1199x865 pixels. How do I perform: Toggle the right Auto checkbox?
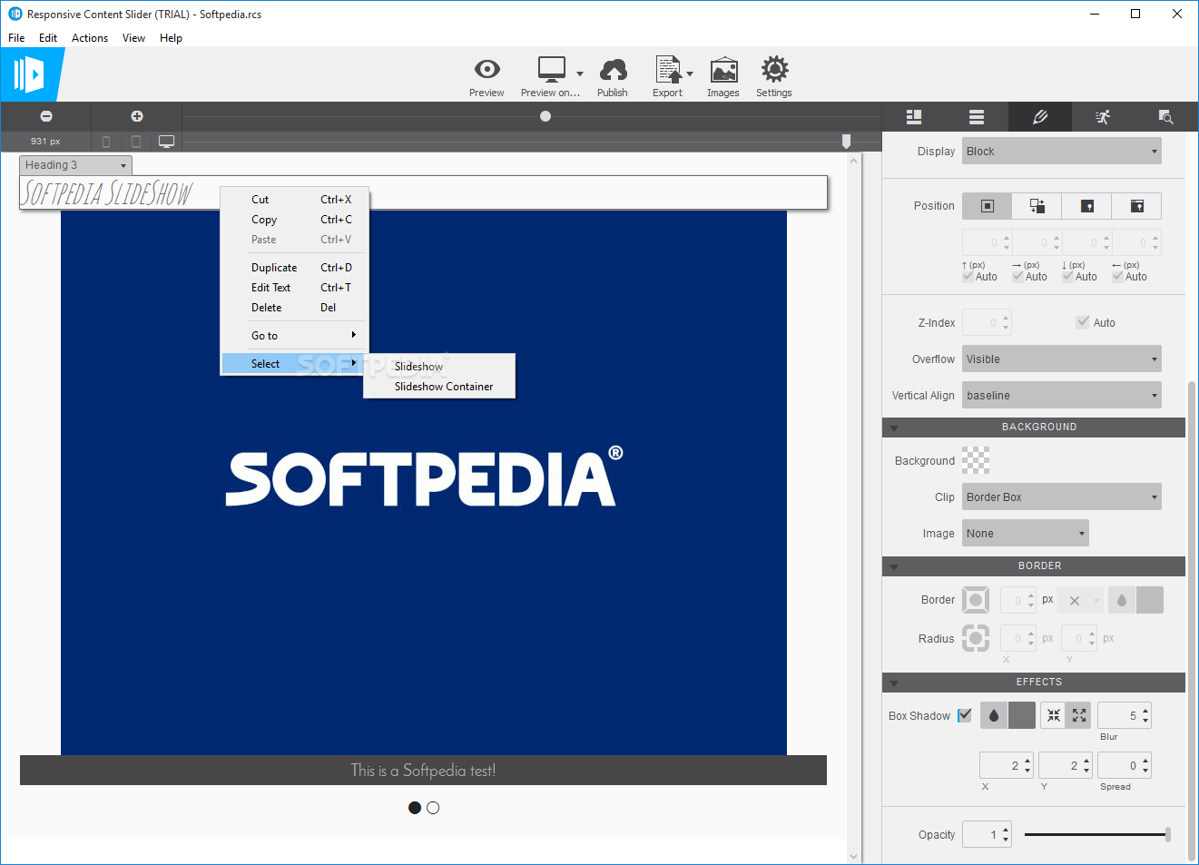click(x=1018, y=277)
